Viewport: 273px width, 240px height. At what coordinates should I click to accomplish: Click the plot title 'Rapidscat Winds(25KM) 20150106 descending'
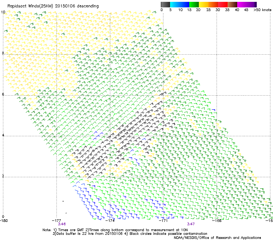pyautogui.click(x=53, y=6)
